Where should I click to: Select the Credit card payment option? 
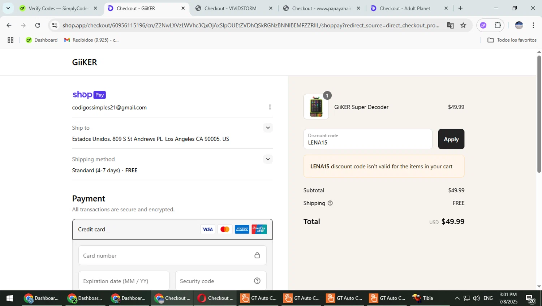click(172, 229)
